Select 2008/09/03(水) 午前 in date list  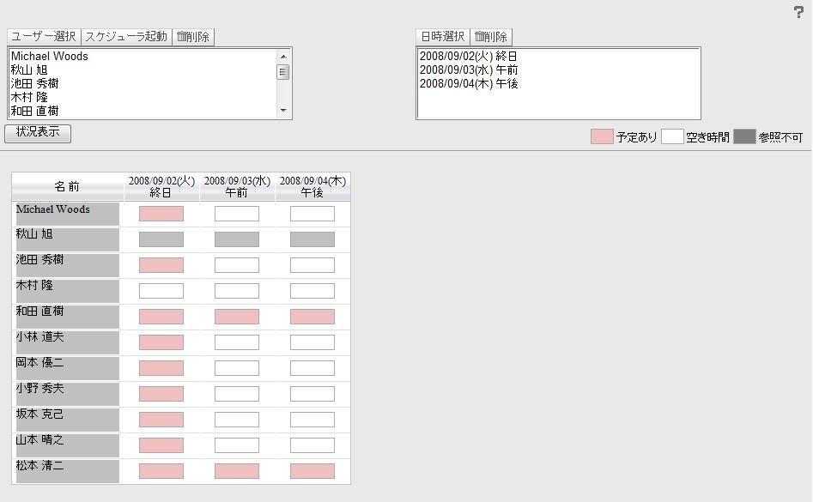(469, 70)
